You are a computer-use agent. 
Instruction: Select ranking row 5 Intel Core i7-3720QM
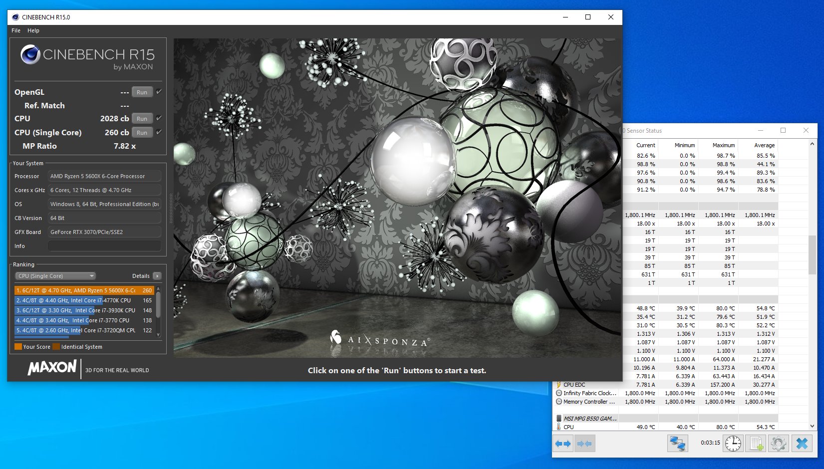[84, 330]
